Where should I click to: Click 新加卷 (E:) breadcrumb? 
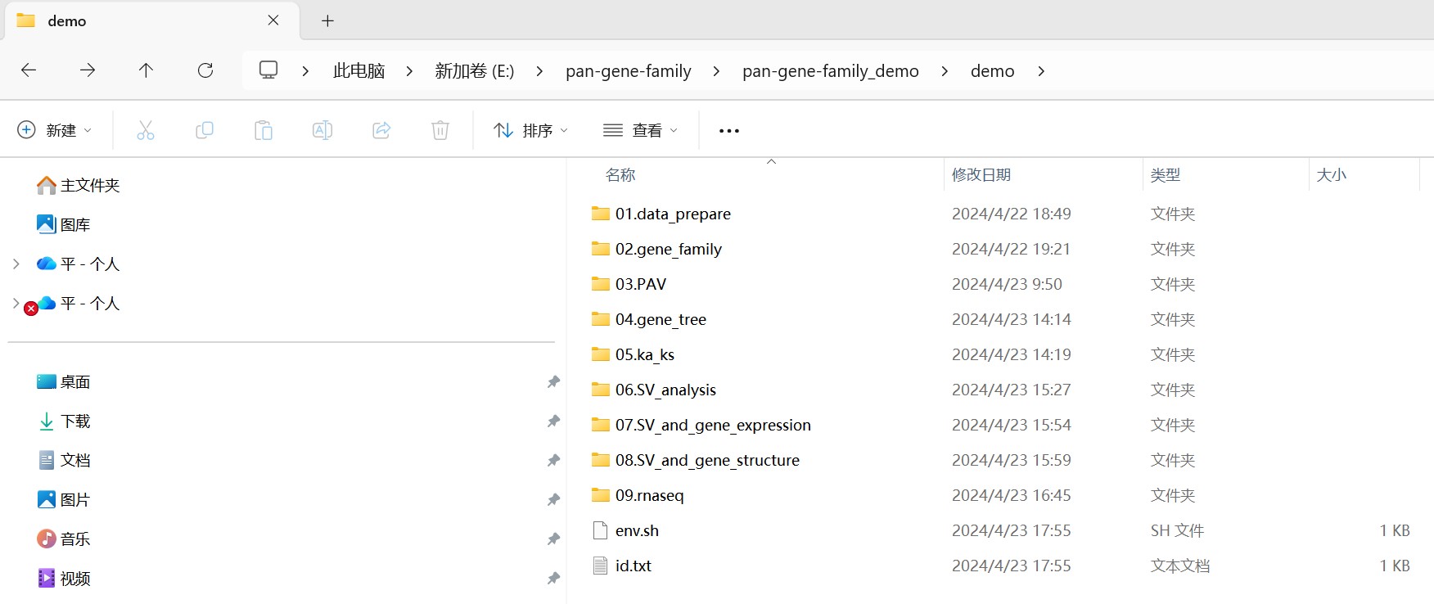[x=475, y=71]
